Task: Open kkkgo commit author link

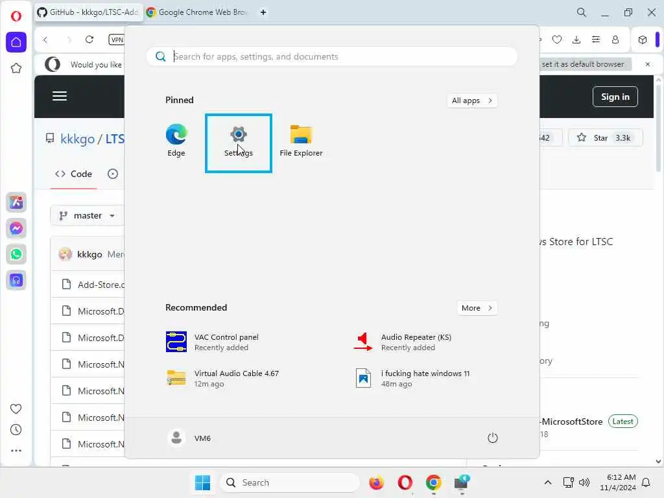Action: click(89, 254)
